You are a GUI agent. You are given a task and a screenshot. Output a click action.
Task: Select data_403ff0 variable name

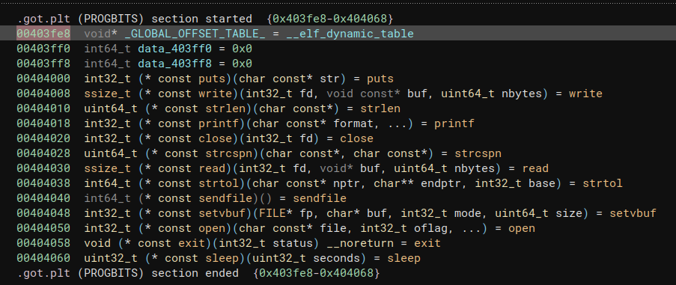pyautogui.click(x=174, y=49)
